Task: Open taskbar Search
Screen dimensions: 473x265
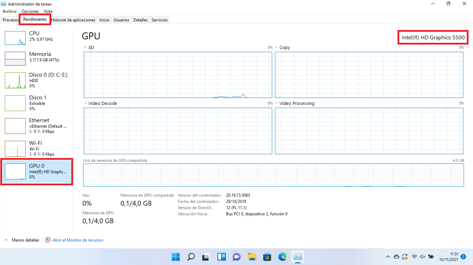Action: click(191, 257)
